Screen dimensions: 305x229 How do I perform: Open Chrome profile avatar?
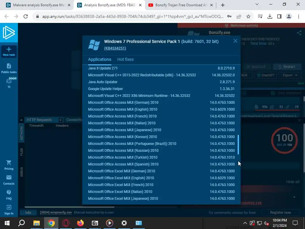tap(289, 17)
